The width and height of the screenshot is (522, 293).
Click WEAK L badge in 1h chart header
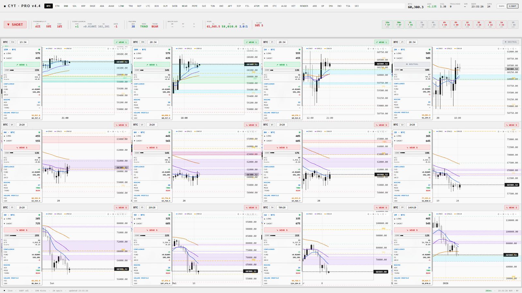[x=382, y=42]
